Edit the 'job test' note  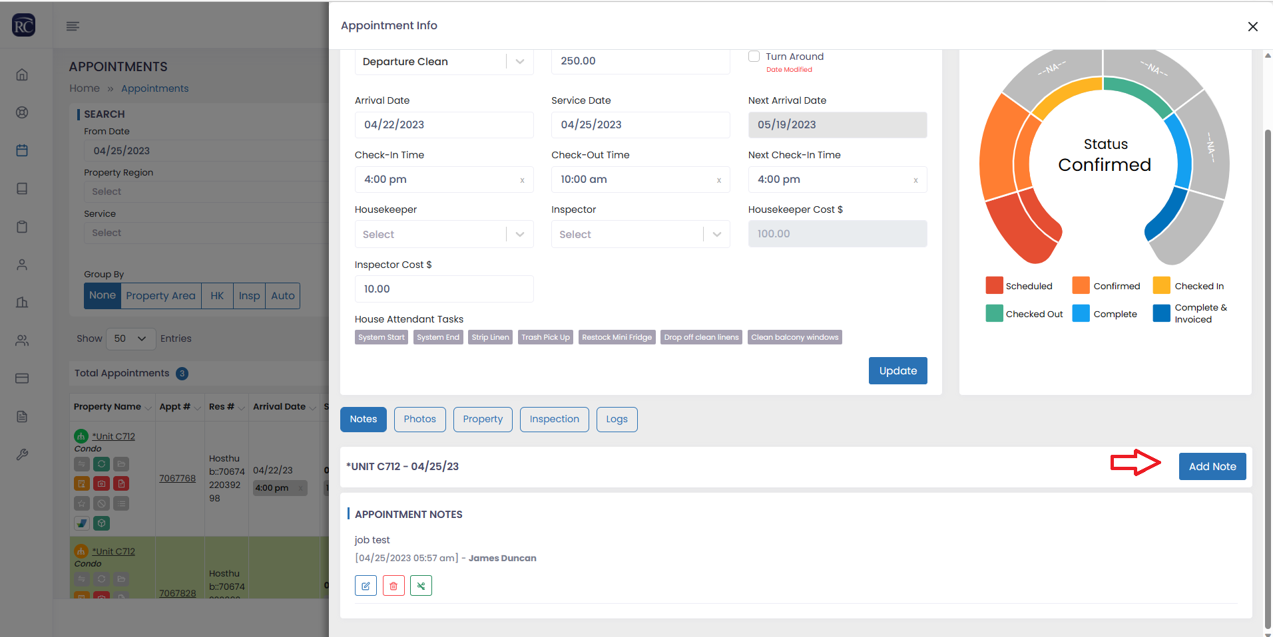pos(366,586)
